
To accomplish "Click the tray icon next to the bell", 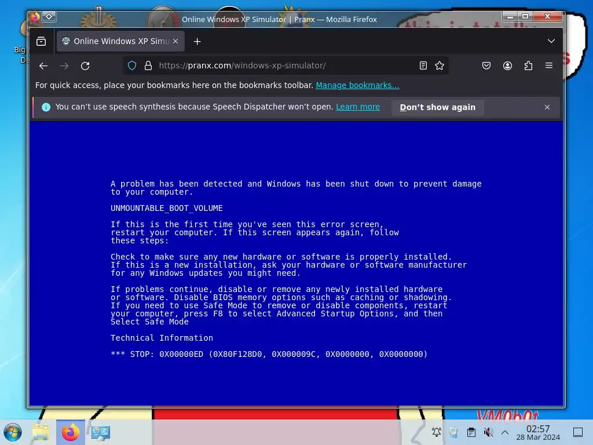I will (453, 432).
